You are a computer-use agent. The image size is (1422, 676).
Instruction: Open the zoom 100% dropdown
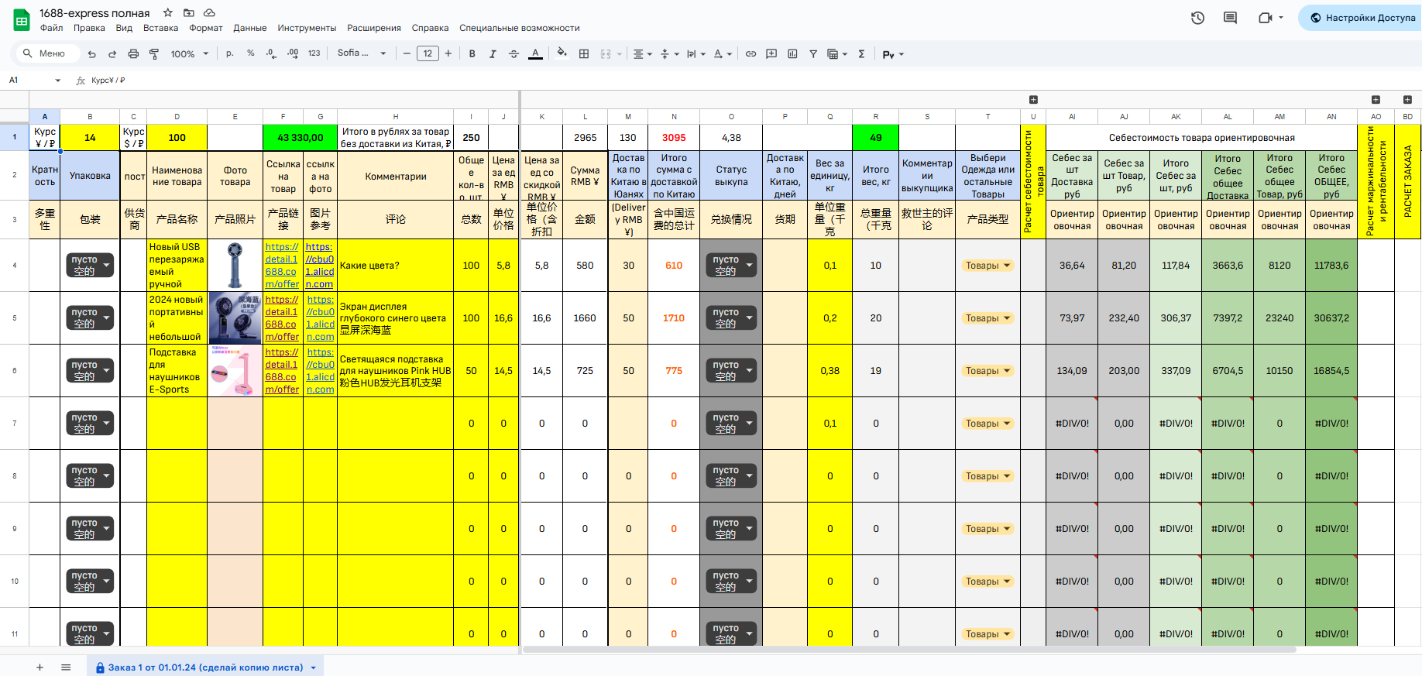tap(190, 53)
